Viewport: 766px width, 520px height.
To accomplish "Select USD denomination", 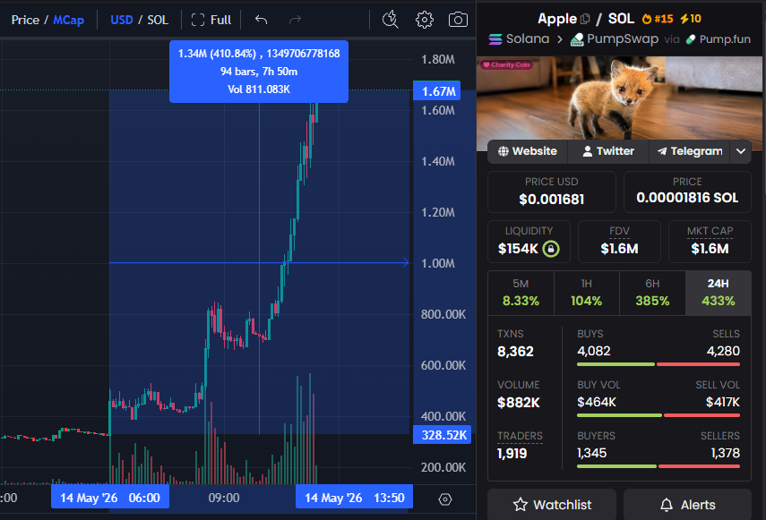I will coord(121,20).
